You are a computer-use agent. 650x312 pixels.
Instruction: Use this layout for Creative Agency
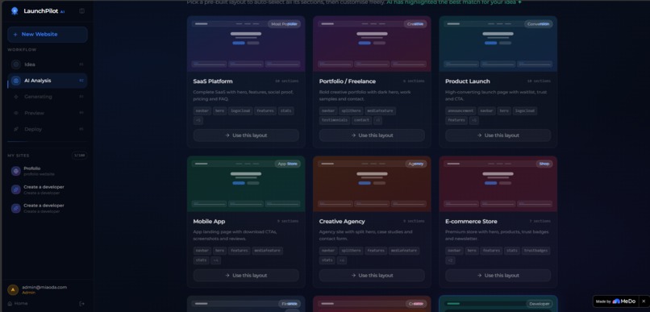(x=372, y=276)
